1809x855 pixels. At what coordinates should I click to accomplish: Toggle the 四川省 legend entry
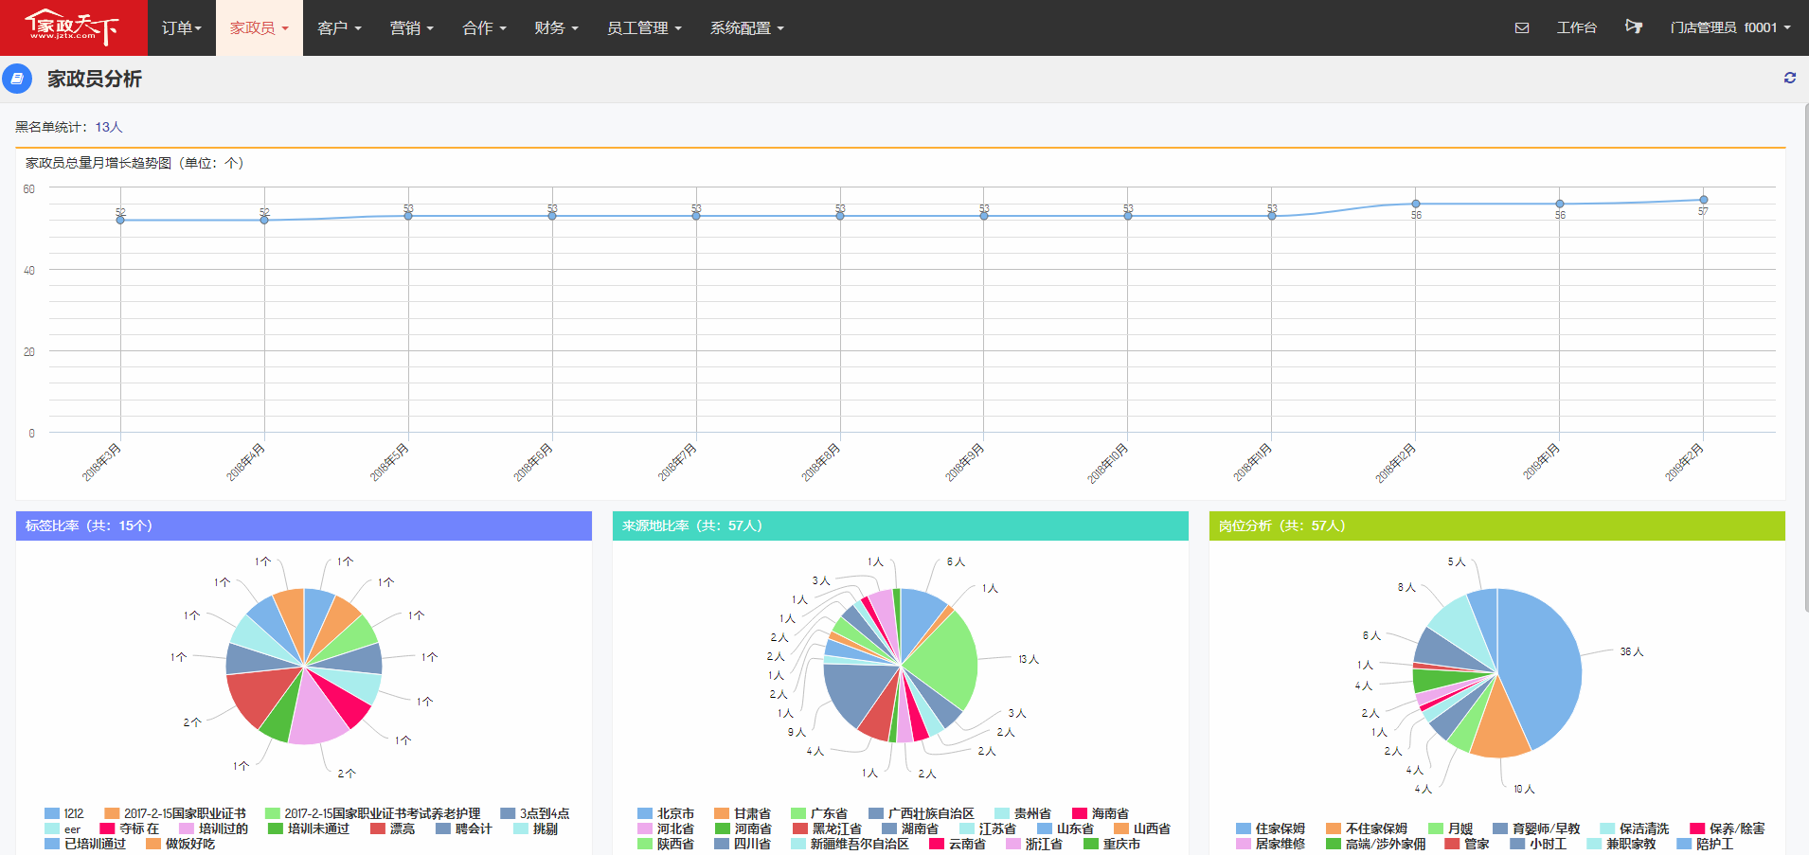pos(743,844)
